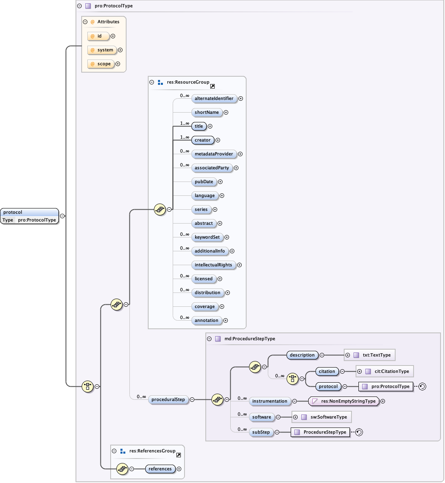The height and width of the screenshot is (483, 445).
Task: Click the sequence compositor icon inside ResourceGroup
Action: click(x=160, y=209)
